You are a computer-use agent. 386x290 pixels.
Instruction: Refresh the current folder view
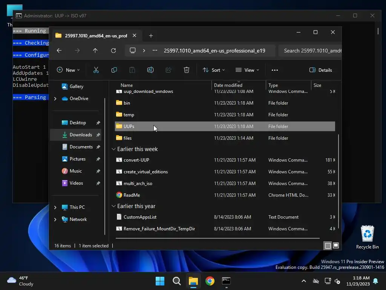tap(113, 51)
